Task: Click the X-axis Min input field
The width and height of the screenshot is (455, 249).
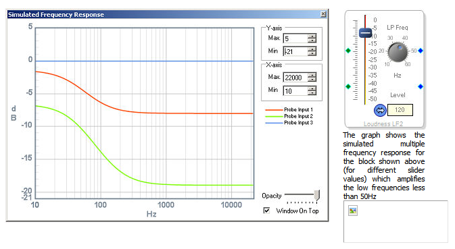Action: 295,91
